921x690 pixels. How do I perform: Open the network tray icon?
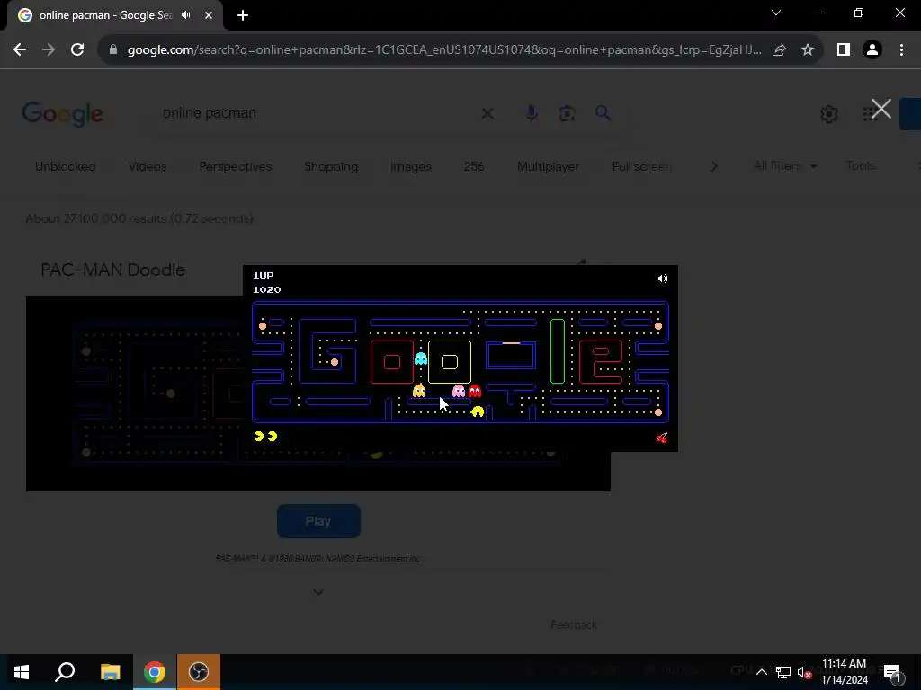[783, 672]
